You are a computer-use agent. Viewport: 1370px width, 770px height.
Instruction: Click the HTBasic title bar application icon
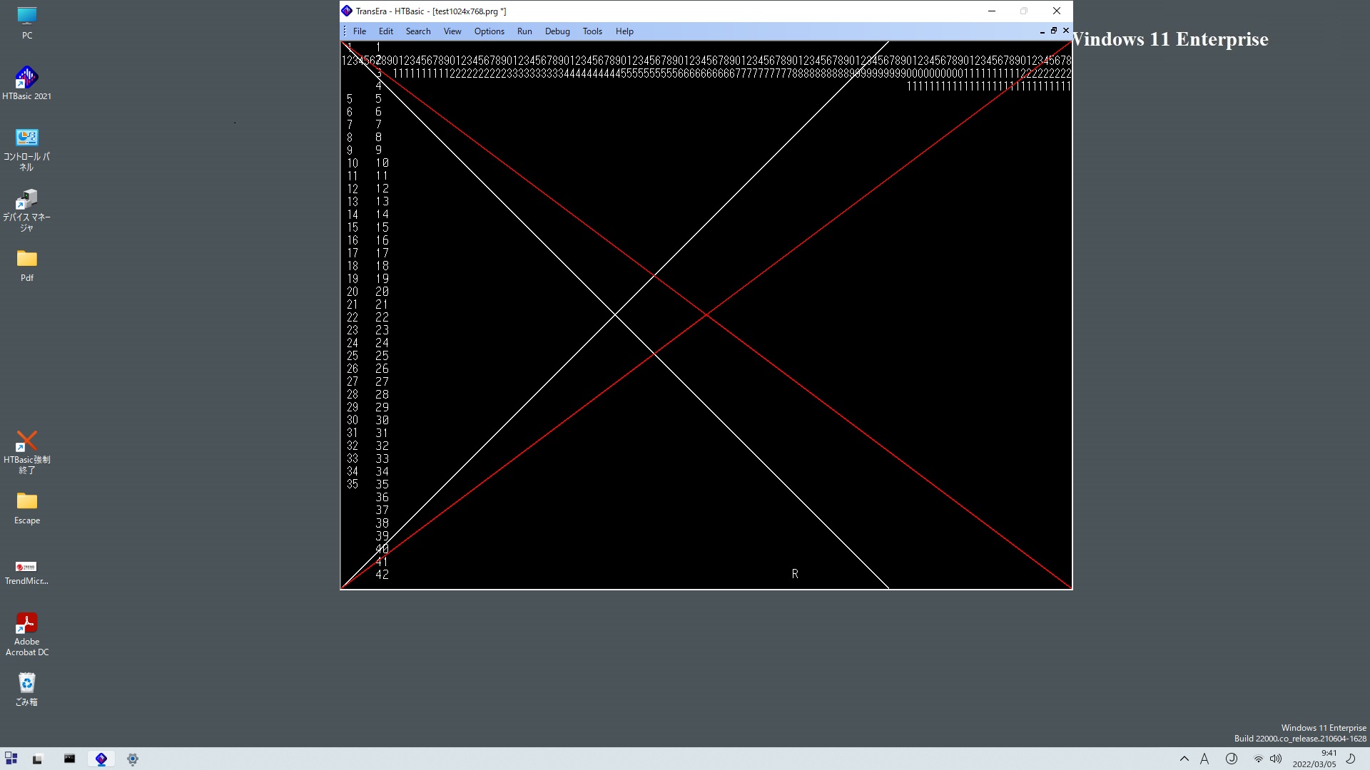[347, 11]
